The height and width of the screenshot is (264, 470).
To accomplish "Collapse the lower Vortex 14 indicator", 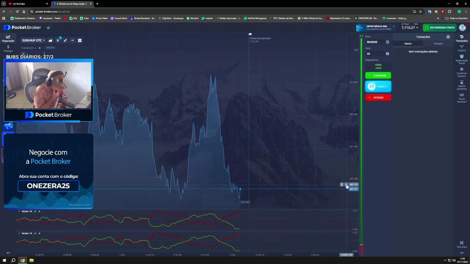I will [x=19, y=233].
